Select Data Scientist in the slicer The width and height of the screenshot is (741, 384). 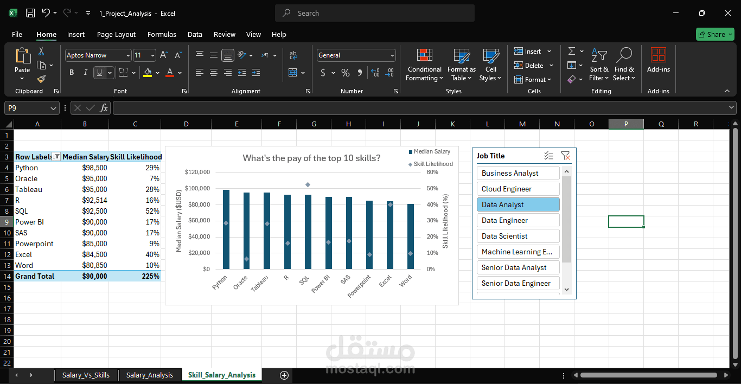point(518,236)
